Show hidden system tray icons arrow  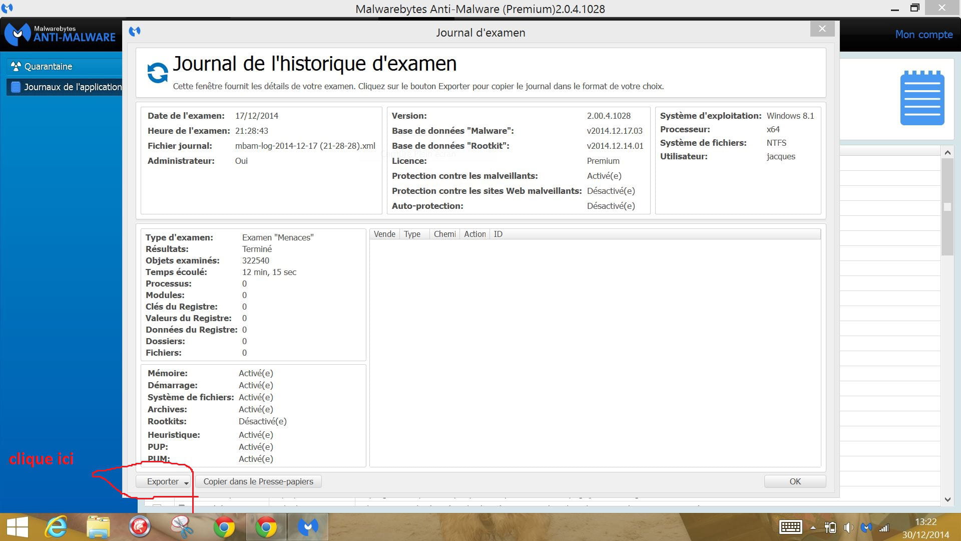pos(813,527)
